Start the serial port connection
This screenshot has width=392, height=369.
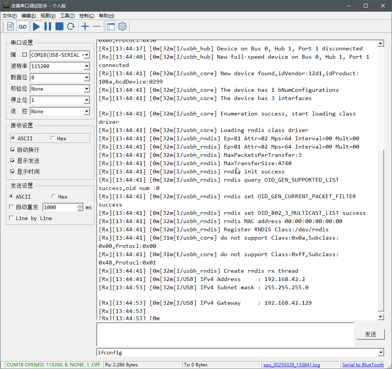(x=36, y=26)
